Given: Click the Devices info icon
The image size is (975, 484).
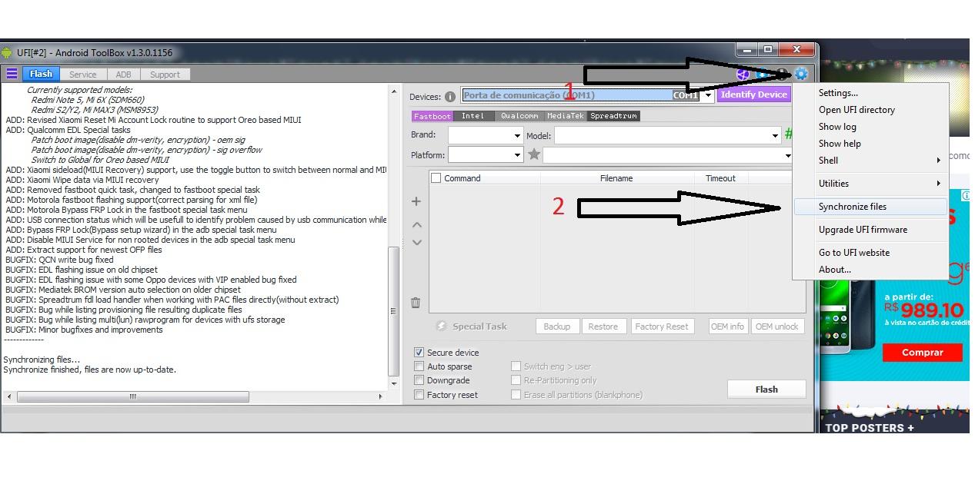Looking at the screenshot, I should pos(450,97).
